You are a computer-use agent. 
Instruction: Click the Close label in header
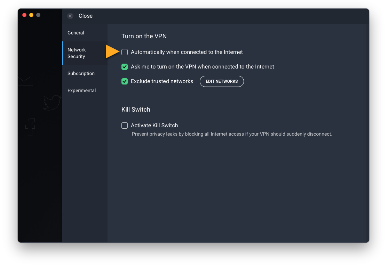[x=86, y=16]
